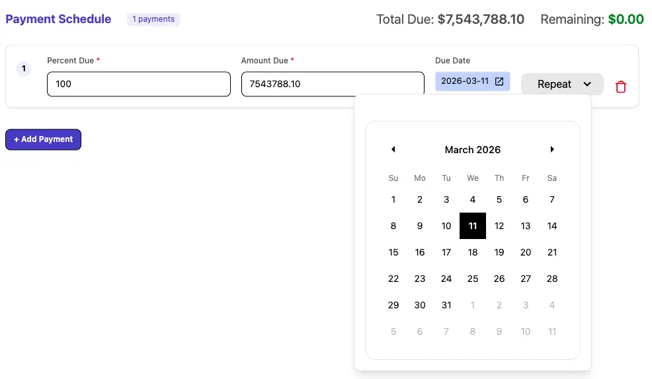Click the March 2026 month header

pyautogui.click(x=472, y=150)
